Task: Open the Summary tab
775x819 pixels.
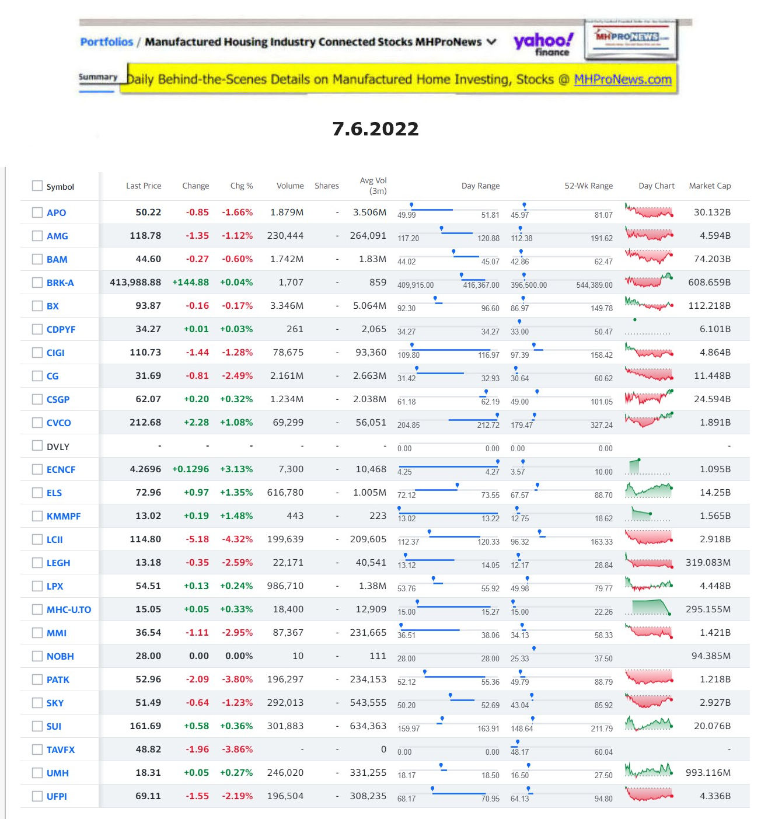Action: (x=97, y=77)
